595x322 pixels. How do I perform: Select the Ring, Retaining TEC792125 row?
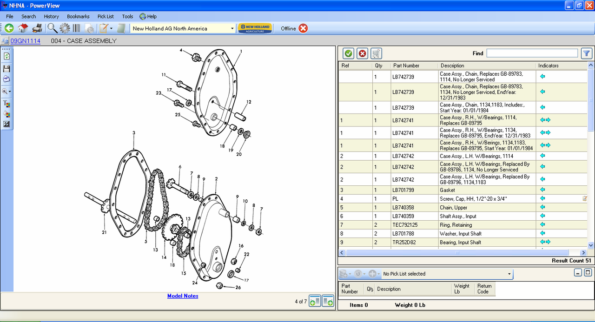pos(463,225)
